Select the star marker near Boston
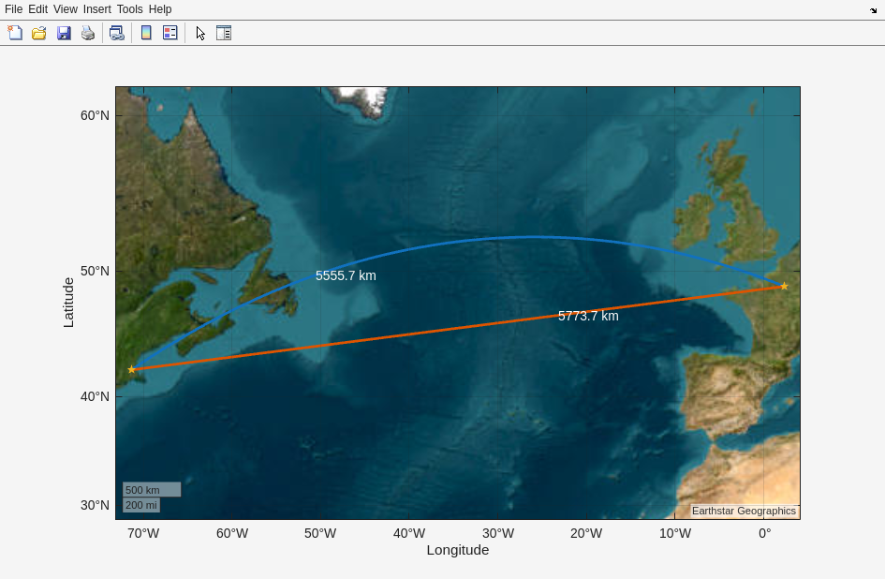885x579 pixels. point(131,369)
